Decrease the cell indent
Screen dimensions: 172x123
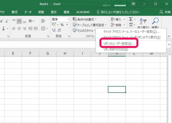pos(30,29)
